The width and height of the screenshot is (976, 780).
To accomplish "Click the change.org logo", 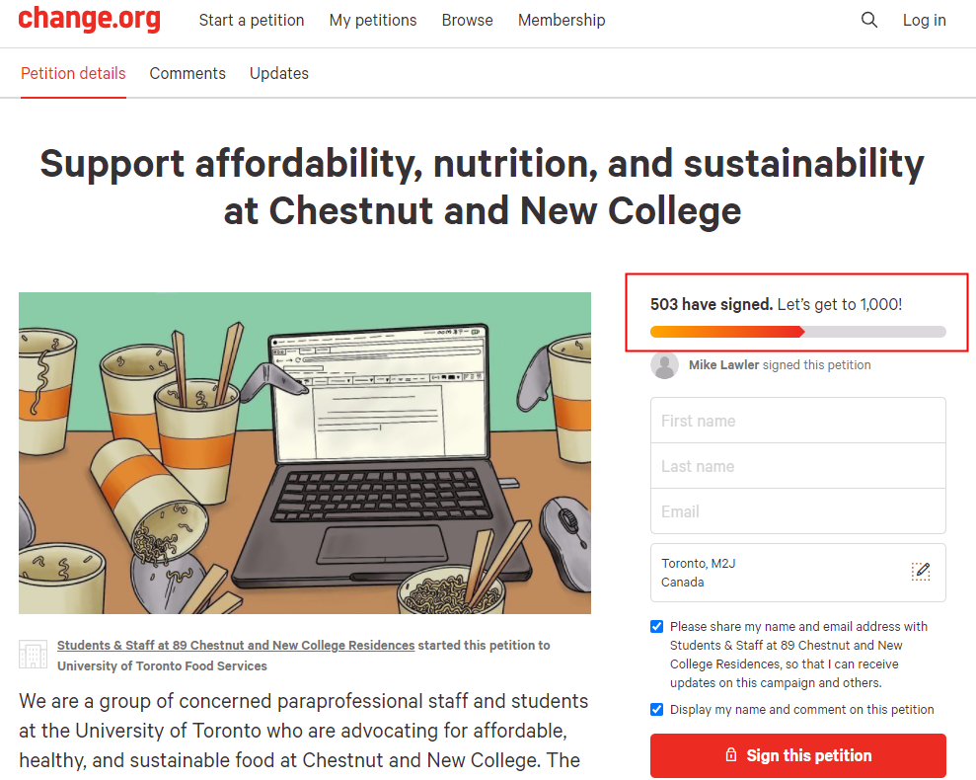I will (90, 19).
